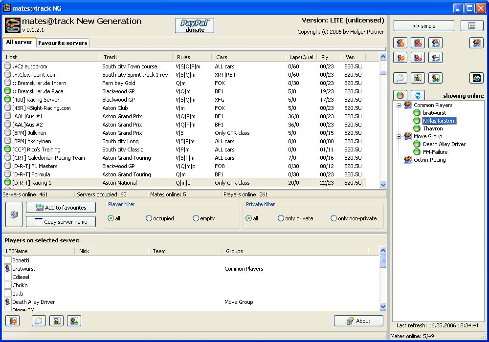Image resolution: width=489 pixels, height=342 pixels.
Task: Click the Add to favourites button
Action: click(x=61, y=208)
